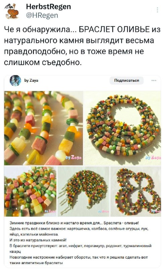Click the 'Зимние праздники близко' description line
This screenshot has width=163, height=269.
click(74, 223)
